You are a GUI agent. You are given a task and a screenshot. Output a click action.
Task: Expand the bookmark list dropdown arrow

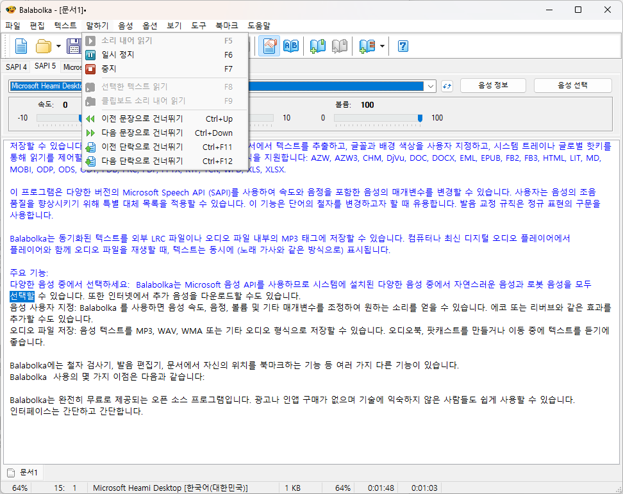[x=382, y=46]
